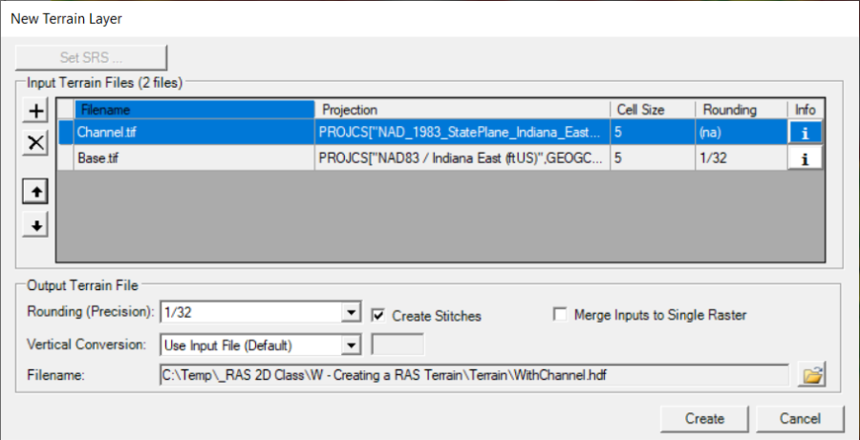
Task: Select the Base.tif filename cell
Action: click(x=194, y=158)
